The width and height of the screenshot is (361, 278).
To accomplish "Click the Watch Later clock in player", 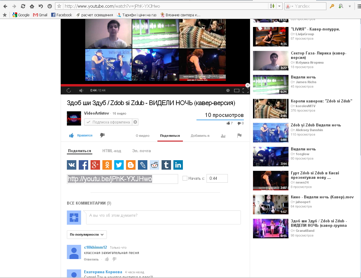I will [228, 91].
